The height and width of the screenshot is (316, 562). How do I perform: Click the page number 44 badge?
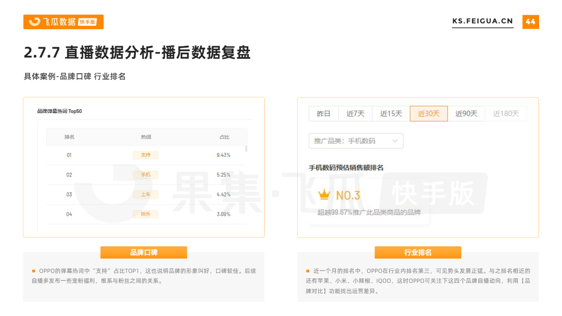[531, 22]
